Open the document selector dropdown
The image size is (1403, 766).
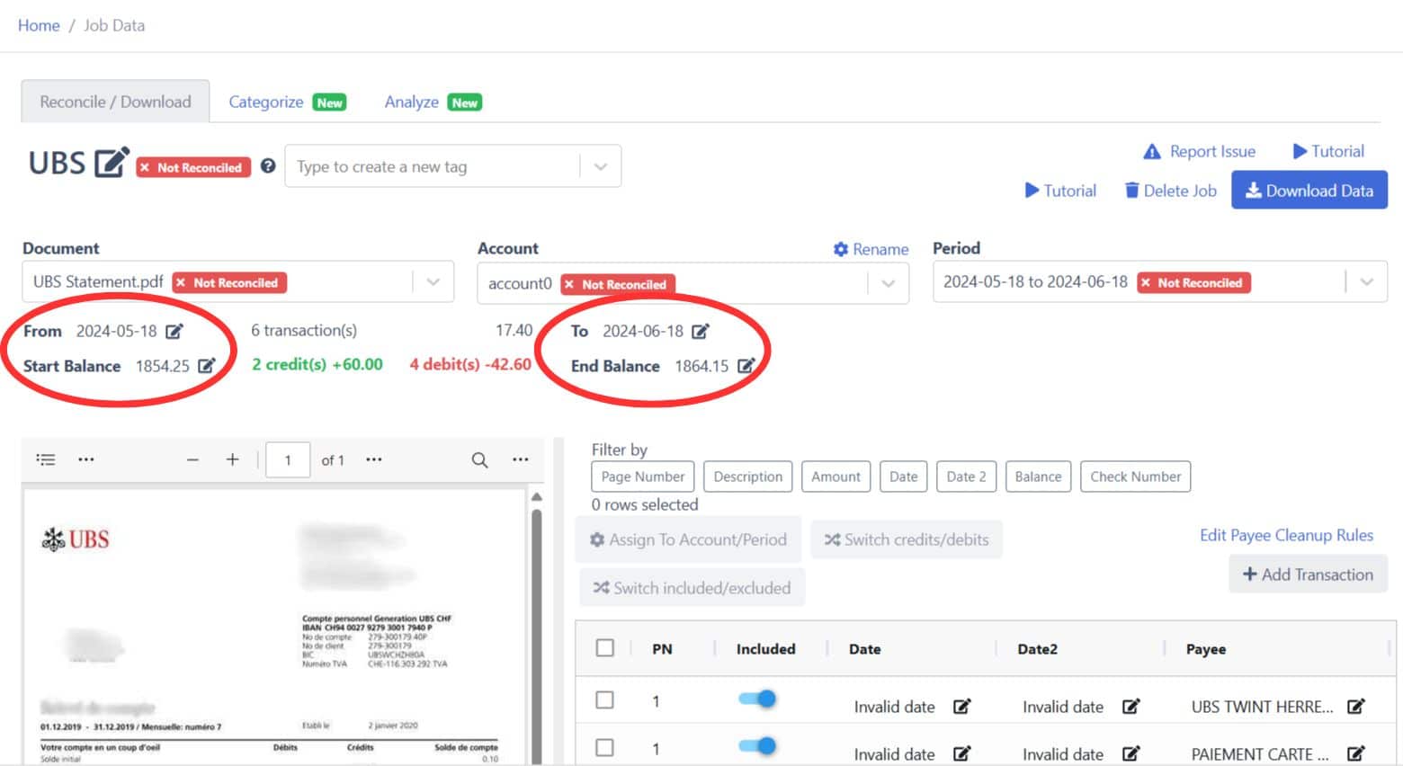[433, 281]
